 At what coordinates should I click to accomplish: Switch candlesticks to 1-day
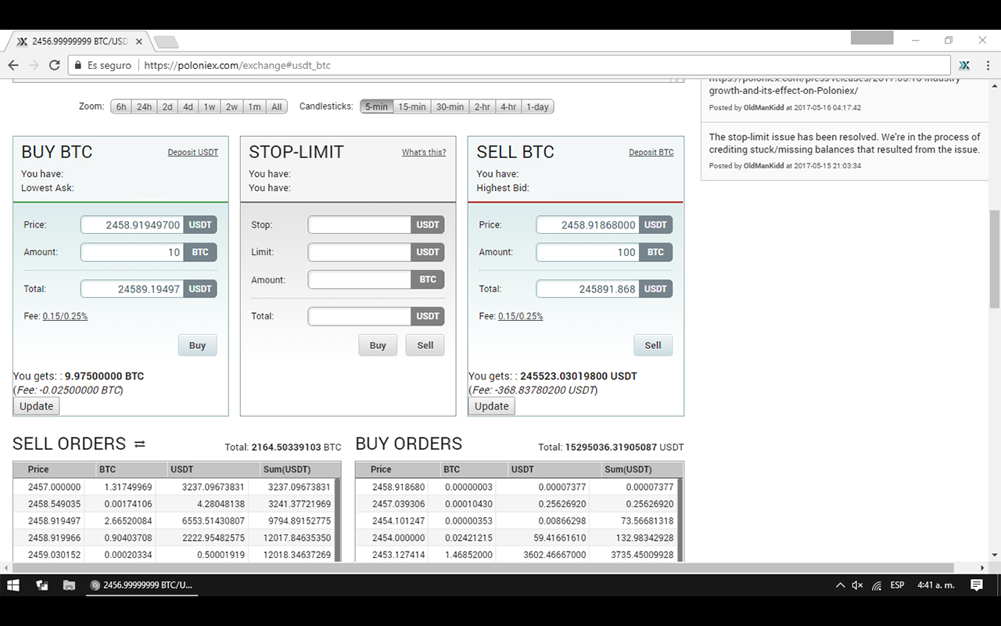[538, 106]
